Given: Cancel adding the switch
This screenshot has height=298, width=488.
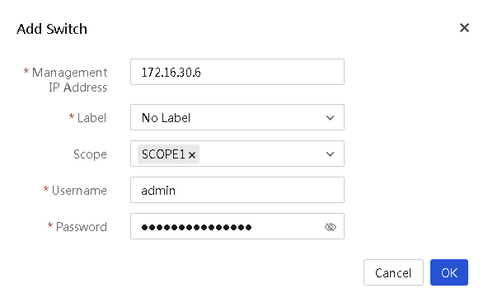Looking at the screenshot, I should (393, 272).
